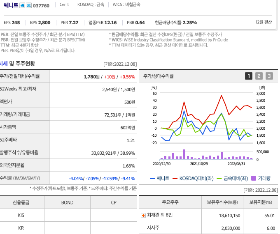Click the 18,610,150 shares value
This screenshot has height=234, width=280.
pyautogui.click(x=230, y=216)
